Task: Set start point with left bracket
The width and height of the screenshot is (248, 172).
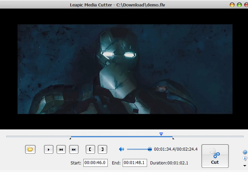Action: tap(90, 149)
